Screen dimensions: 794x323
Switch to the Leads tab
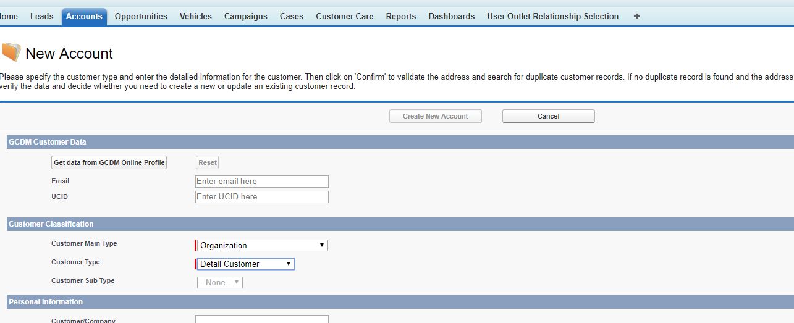tap(42, 17)
